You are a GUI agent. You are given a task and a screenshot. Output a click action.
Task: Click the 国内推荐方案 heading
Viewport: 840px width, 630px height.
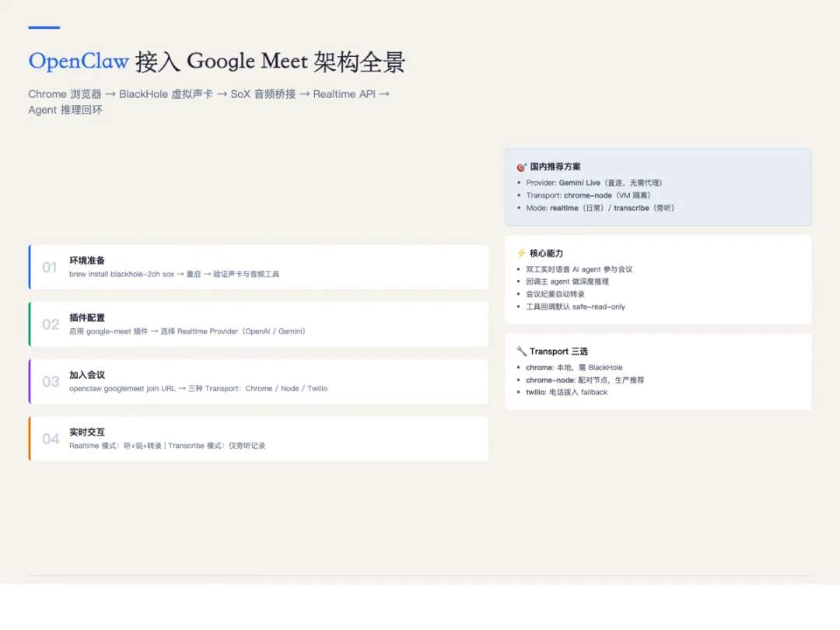point(555,167)
